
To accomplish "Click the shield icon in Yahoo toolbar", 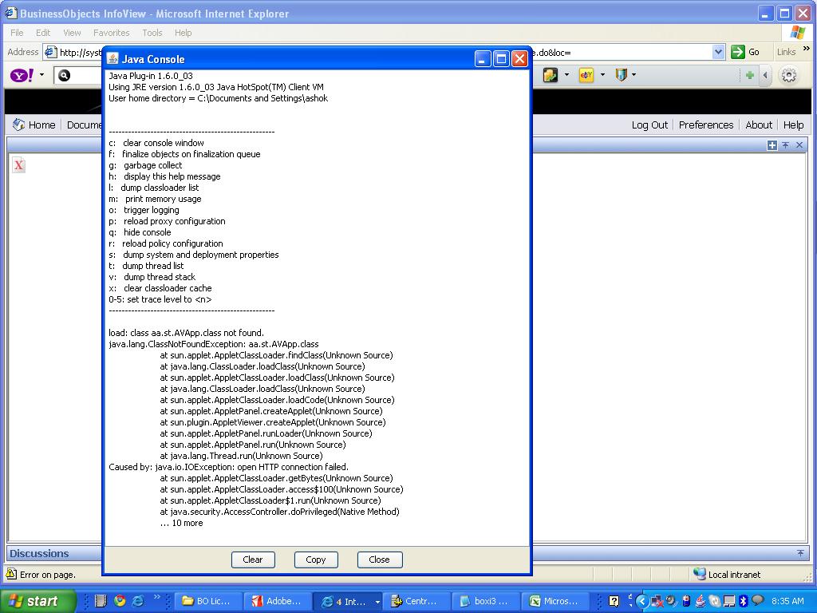I will (621, 75).
